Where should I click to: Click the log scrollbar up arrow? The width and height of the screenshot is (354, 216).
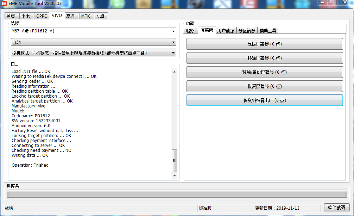[175, 72]
